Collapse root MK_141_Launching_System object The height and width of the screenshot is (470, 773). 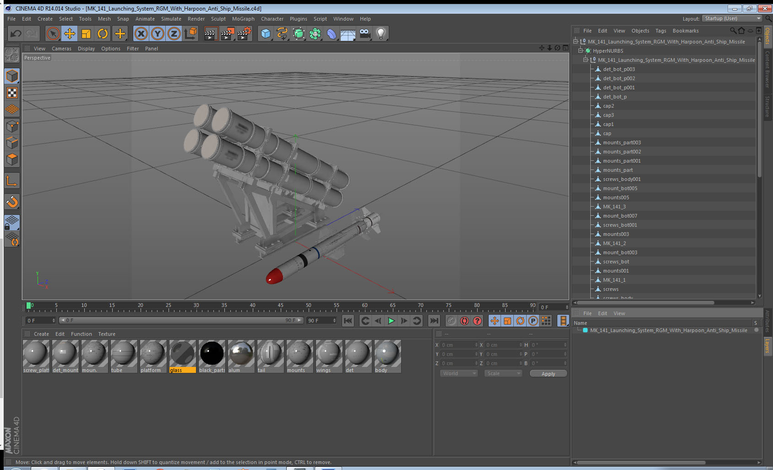[x=576, y=42]
